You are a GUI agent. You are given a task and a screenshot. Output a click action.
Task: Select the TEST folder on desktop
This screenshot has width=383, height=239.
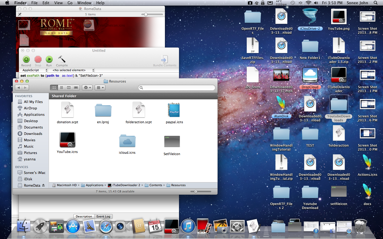point(310,137)
